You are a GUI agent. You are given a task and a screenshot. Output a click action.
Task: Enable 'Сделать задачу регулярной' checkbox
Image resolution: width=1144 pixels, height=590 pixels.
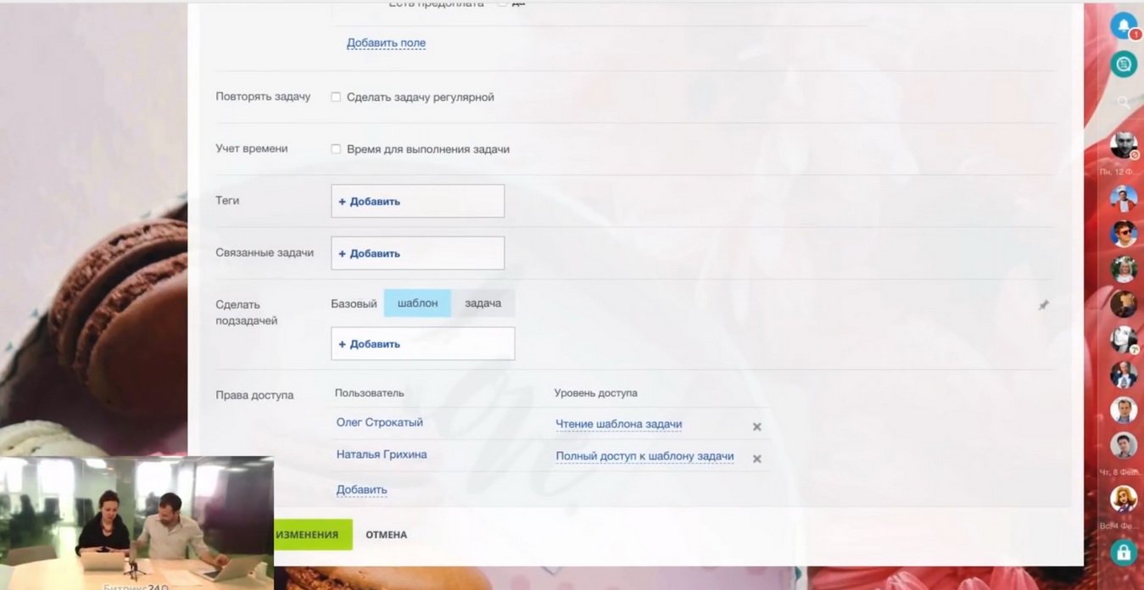[336, 97]
